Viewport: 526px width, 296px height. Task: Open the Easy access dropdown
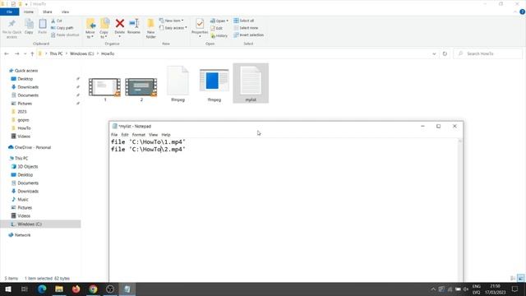click(x=173, y=28)
